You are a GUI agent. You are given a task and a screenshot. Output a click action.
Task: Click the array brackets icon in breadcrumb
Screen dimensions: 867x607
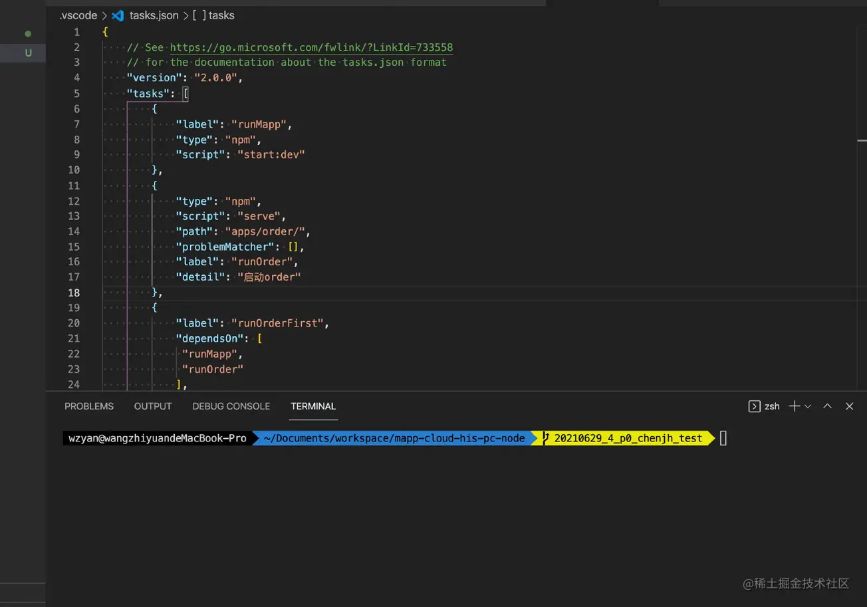[199, 15]
